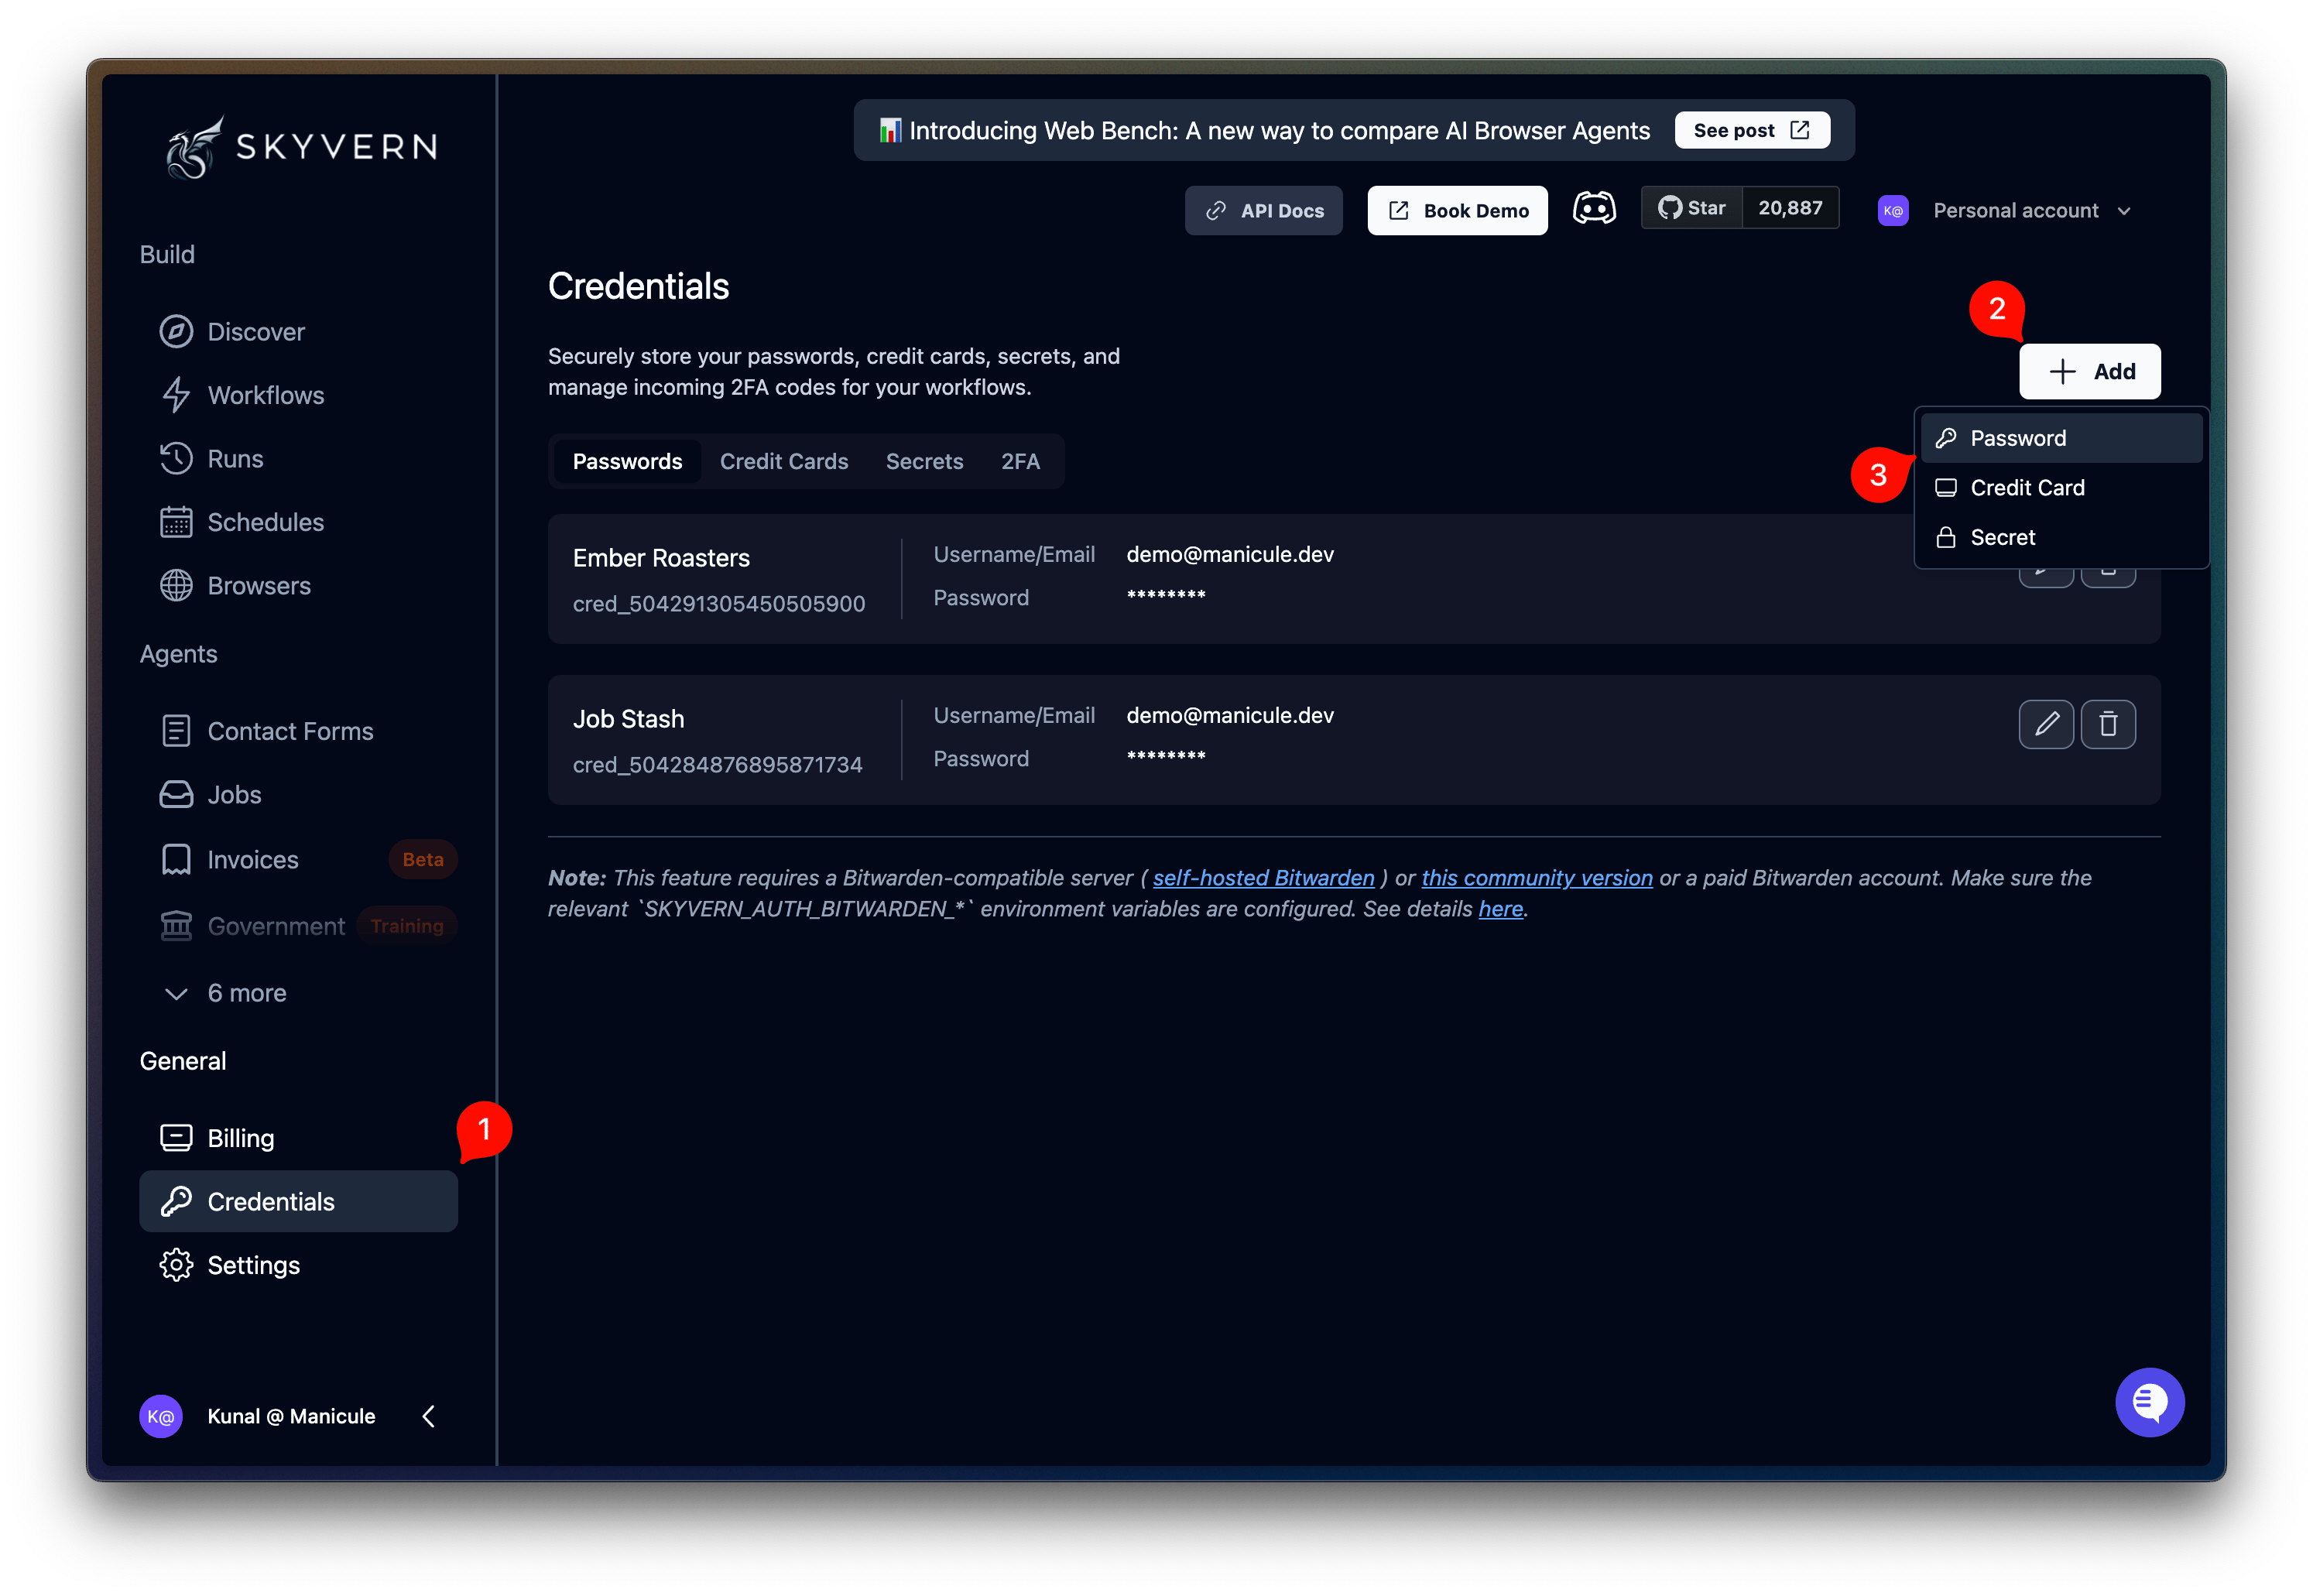Click the cred_504284876895871734 ID
This screenshot has width=2313, height=1596.
click(717, 765)
